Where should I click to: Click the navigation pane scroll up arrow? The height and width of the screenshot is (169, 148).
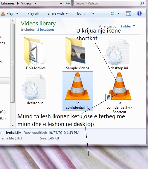13,21
